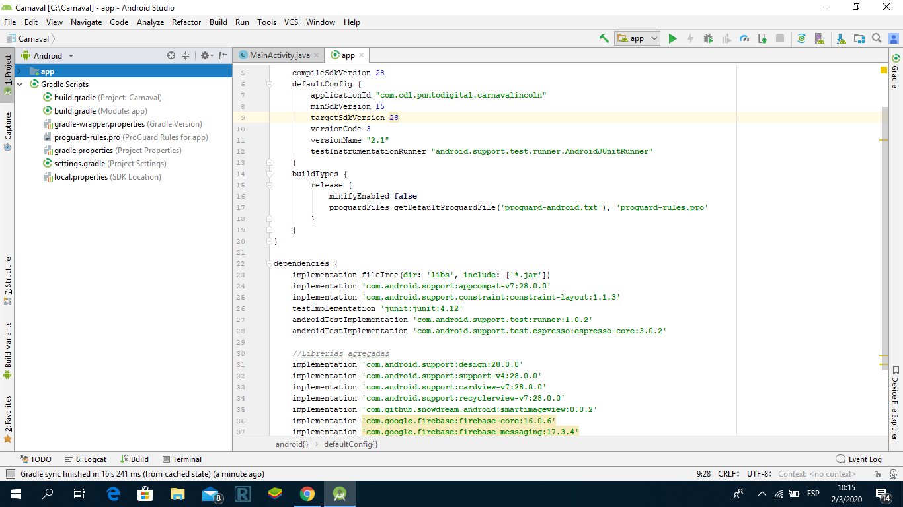Change CRLF line separator in status bar
903x507 pixels.
pos(728,474)
